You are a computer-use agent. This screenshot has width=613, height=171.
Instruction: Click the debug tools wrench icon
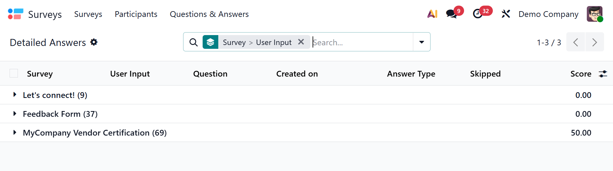[506, 14]
